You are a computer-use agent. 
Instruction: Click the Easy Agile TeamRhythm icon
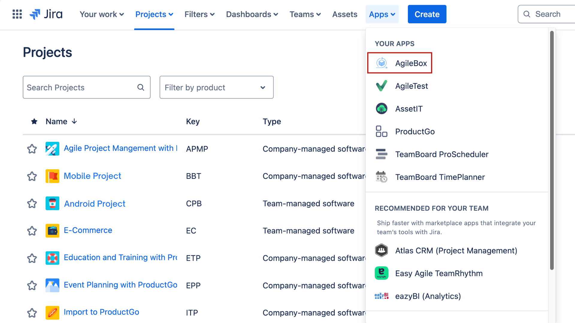[382, 273]
